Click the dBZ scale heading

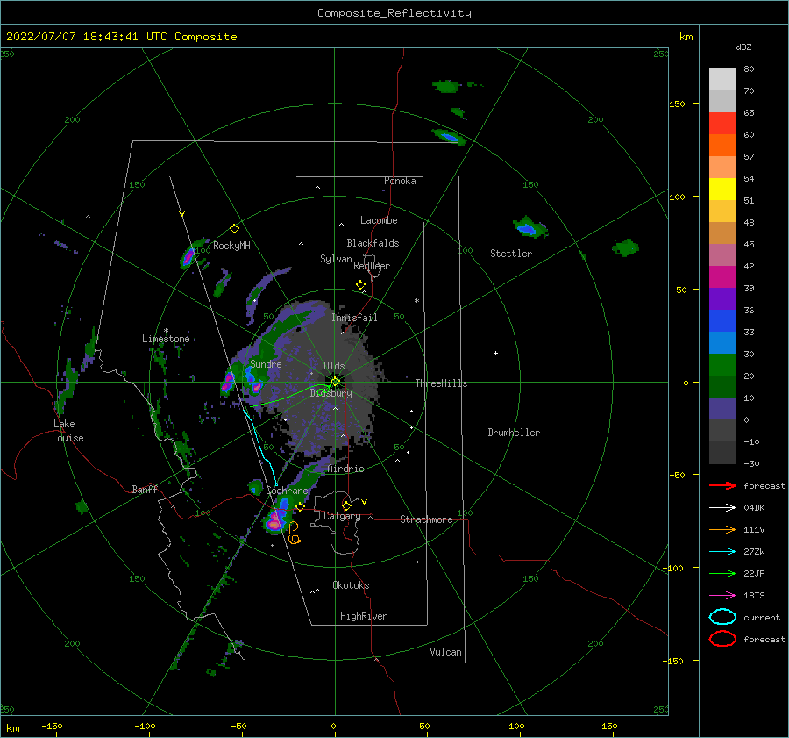coord(743,47)
